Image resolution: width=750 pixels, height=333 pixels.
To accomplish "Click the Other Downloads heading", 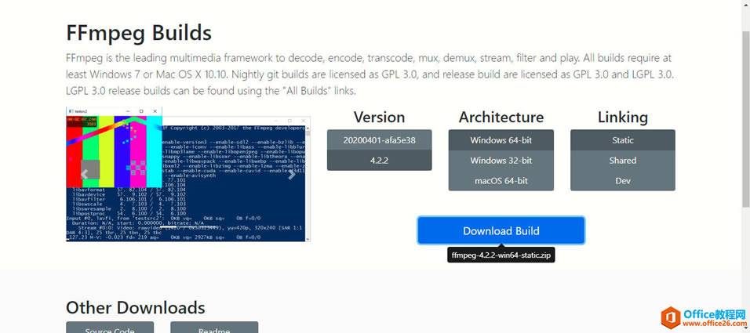I will [136, 307].
